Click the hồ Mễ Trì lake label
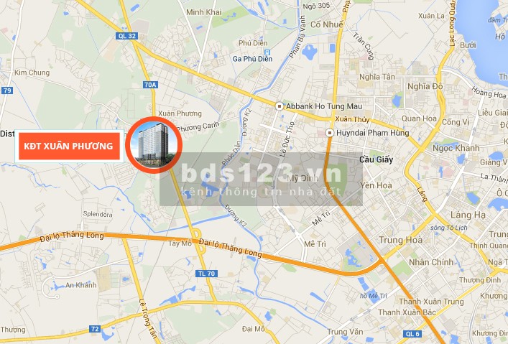 pyautogui.click(x=374, y=296)
